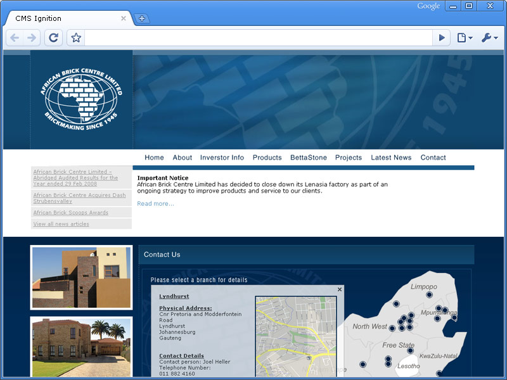Click the Lyndhurst branch heading
507x380 pixels.
[174, 296]
